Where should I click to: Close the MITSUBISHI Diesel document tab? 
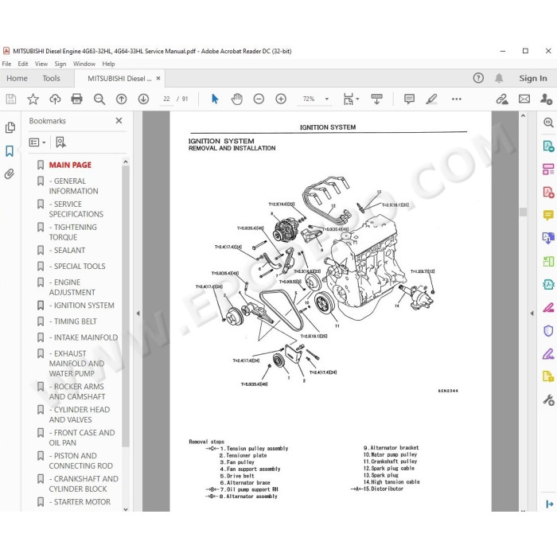(158, 78)
